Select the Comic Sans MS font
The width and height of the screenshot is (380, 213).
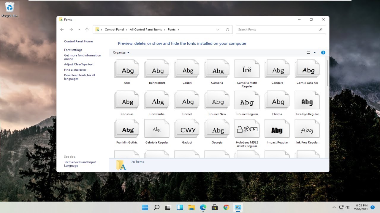pyautogui.click(x=307, y=69)
